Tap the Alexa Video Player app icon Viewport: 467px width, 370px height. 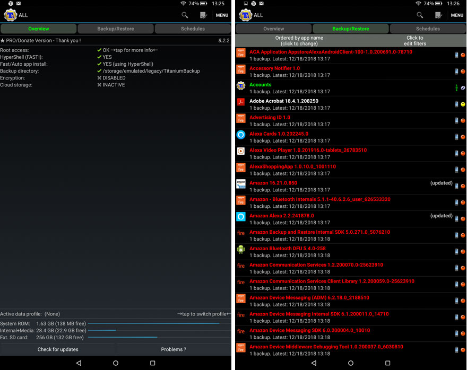click(241, 151)
